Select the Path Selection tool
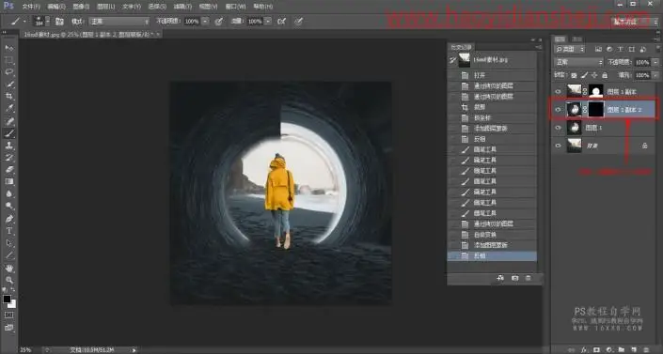Screen dimensions: 663x354 click(9, 243)
